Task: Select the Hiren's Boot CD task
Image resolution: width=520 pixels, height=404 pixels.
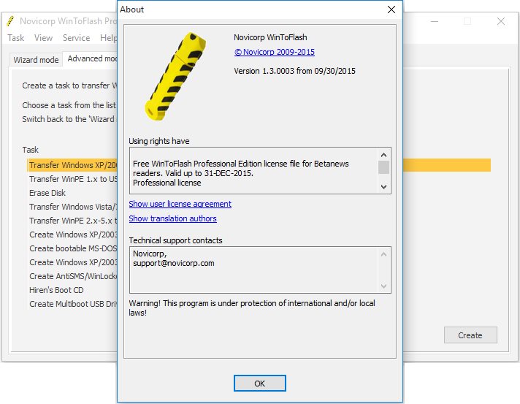Action: 56,290
